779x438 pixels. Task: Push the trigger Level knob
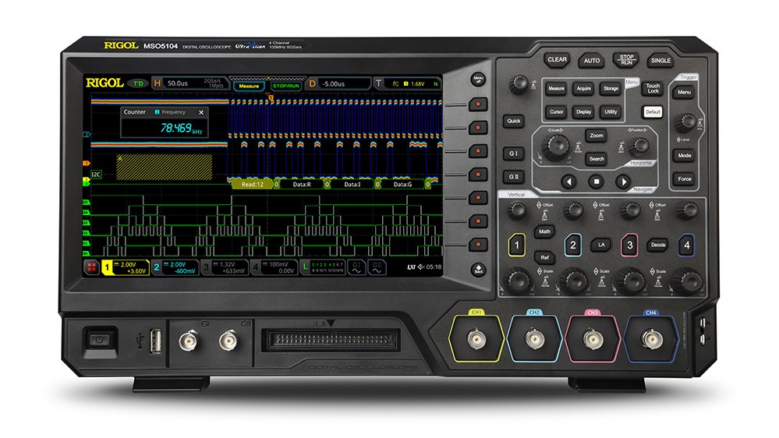point(688,122)
